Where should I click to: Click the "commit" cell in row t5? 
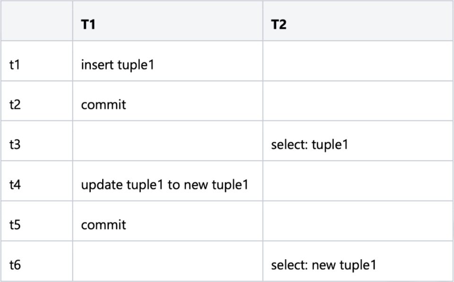pos(104,225)
